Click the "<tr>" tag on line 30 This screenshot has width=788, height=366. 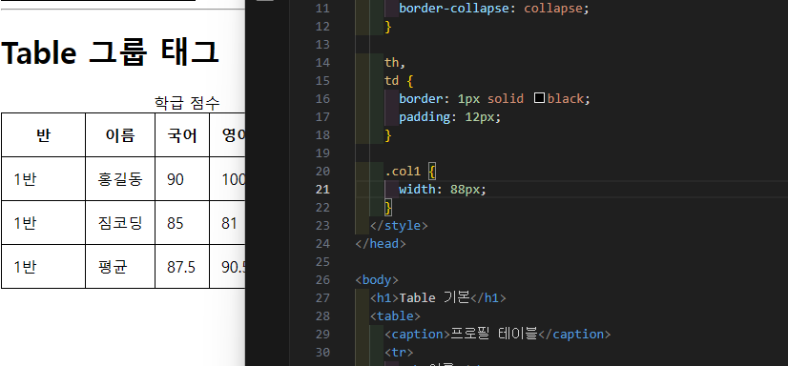(399, 352)
